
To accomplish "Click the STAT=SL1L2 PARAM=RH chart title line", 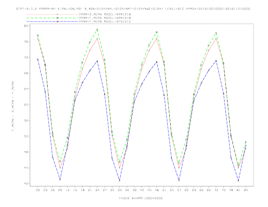I will [133, 9].
